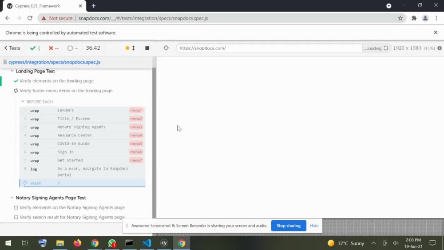Dismiss the automated test software banner
444x250 pixels.
(436, 32)
